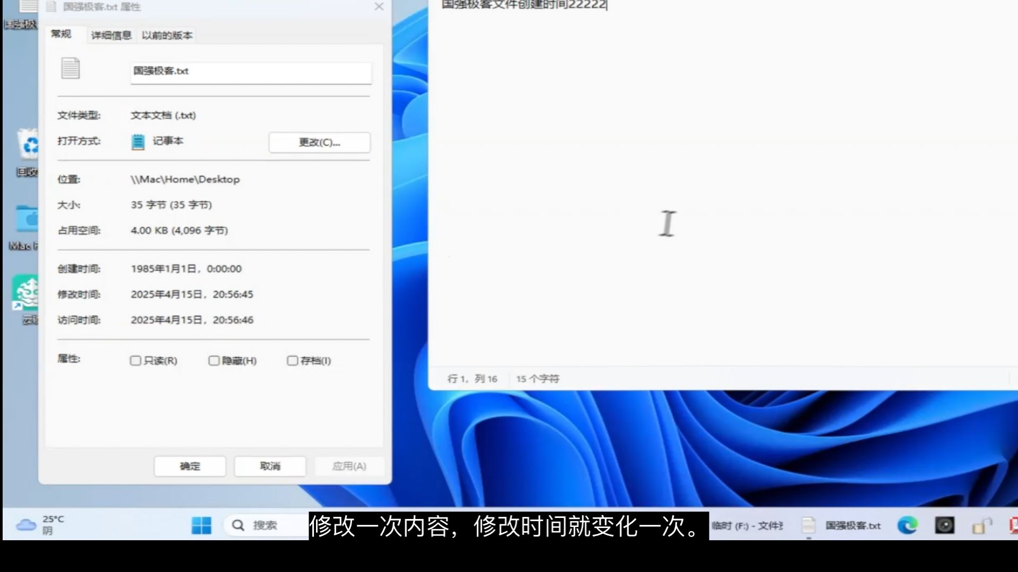Screen dimensions: 1018x572
Task: Click the file type 文本文档 (.txt)
Action: (x=163, y=115)
